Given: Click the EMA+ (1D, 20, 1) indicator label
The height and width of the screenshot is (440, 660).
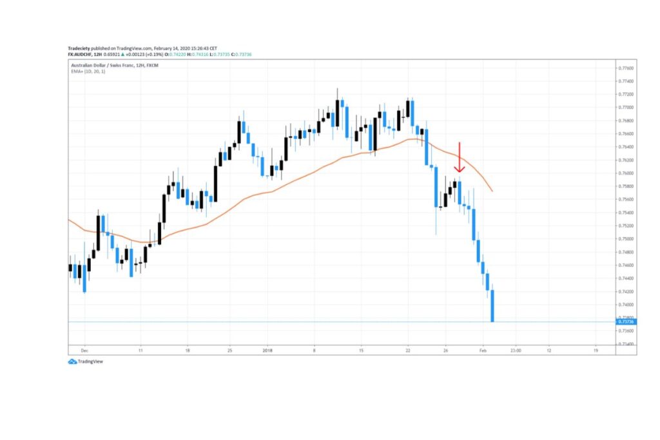Looking at the screenshot, I should tap(88, 71).
